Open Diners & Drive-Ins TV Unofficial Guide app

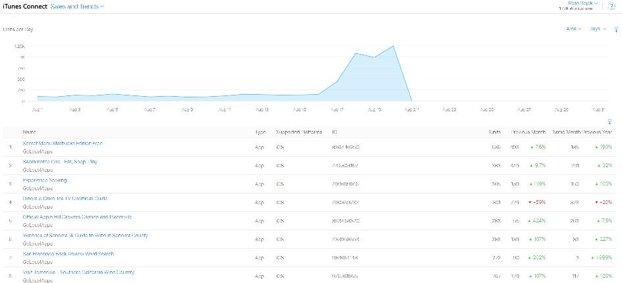pyautogui.click(x=65, y=199)
